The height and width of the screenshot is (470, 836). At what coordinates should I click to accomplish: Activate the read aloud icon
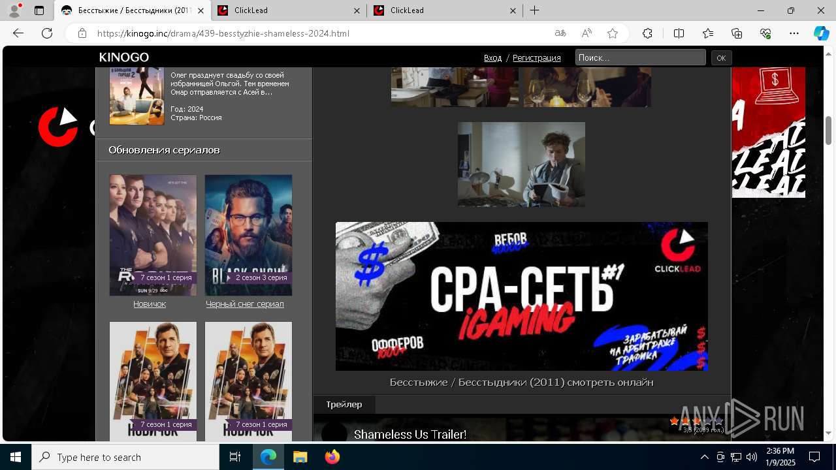click(x=587, y=33)
